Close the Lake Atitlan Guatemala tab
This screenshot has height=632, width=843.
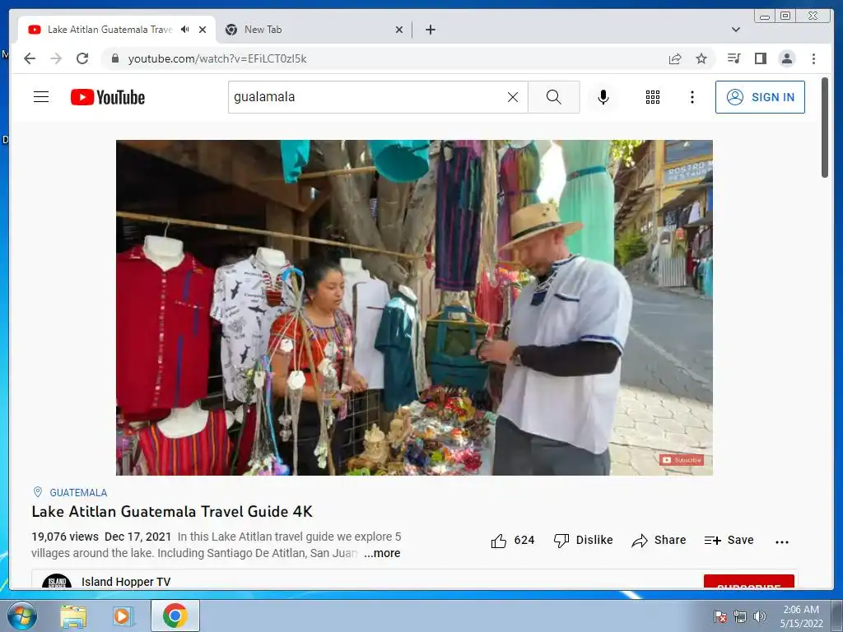[x=203, y=30]
